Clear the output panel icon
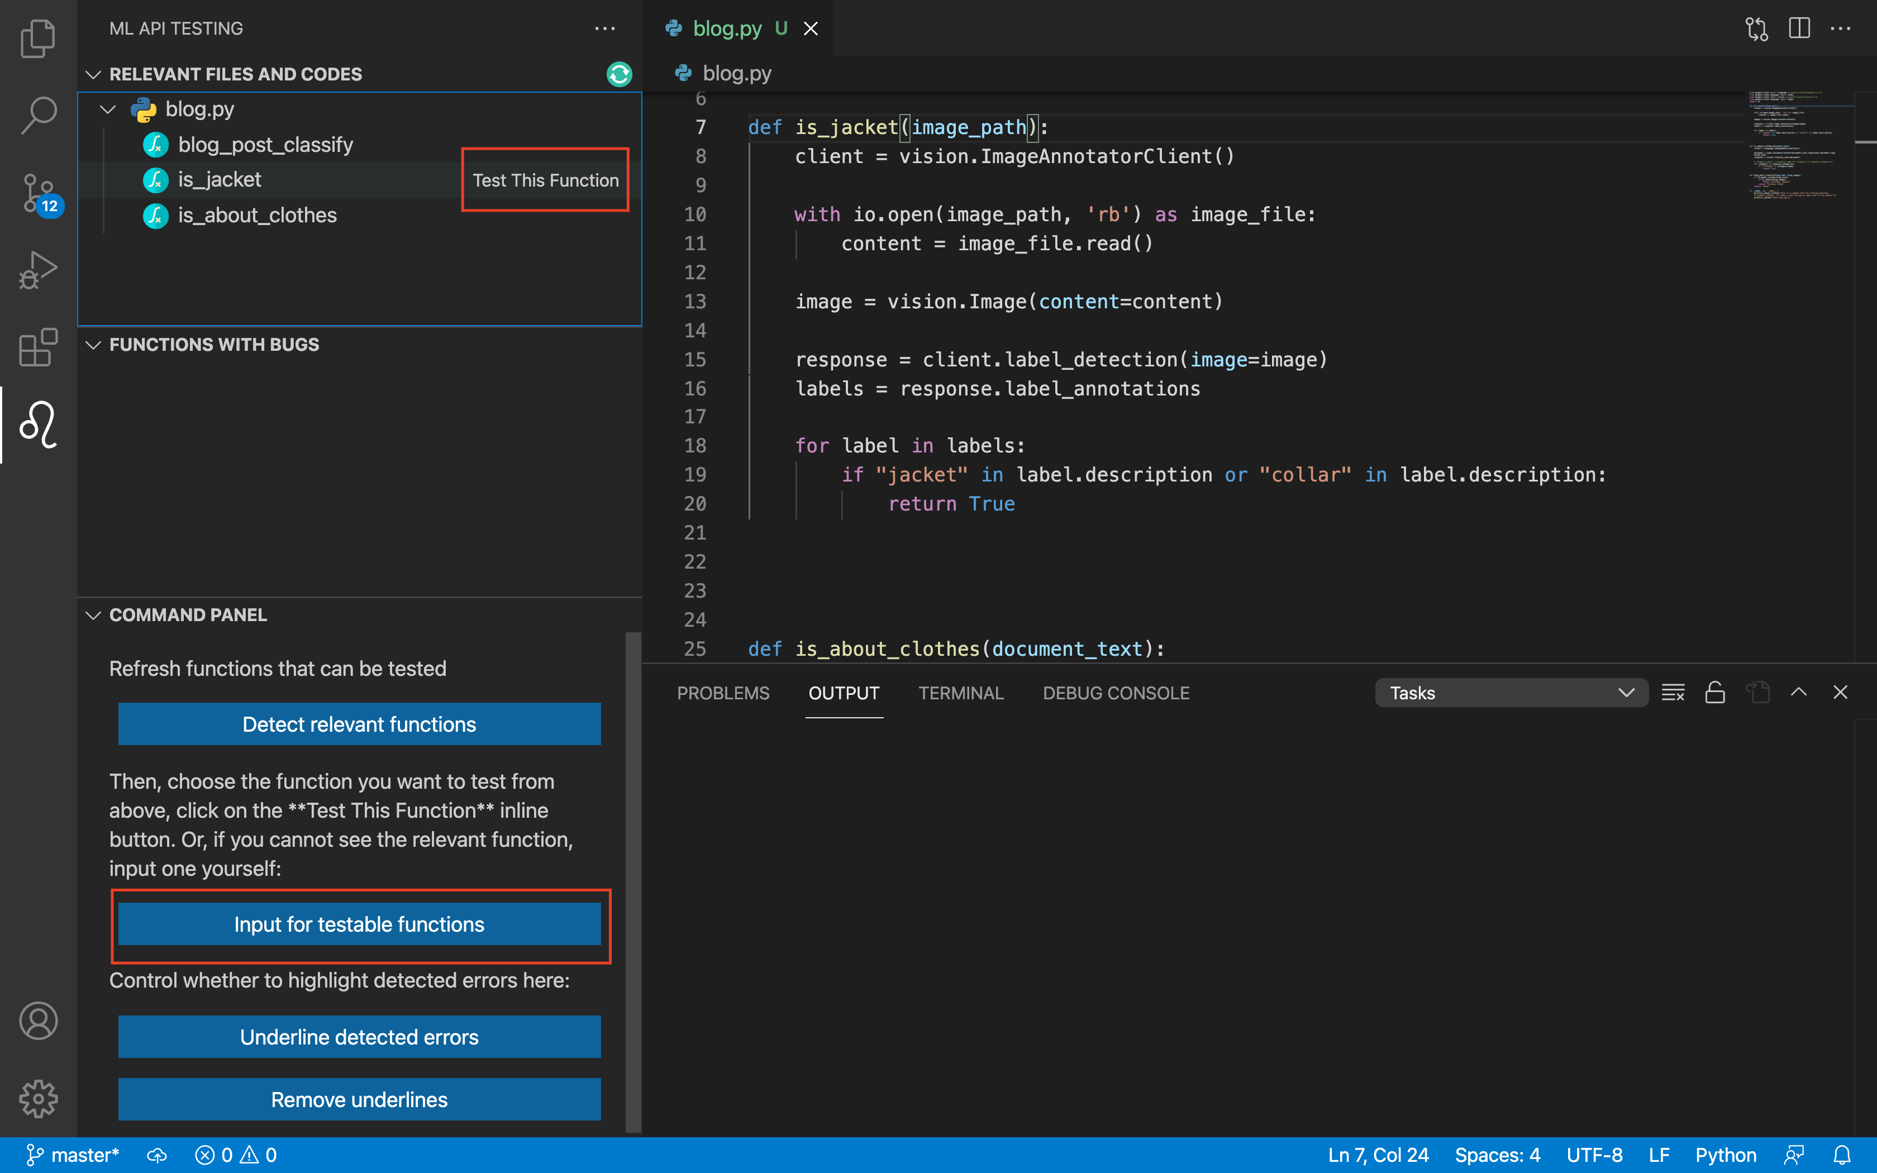The image size is (1877, 1173). [1673, 692]
